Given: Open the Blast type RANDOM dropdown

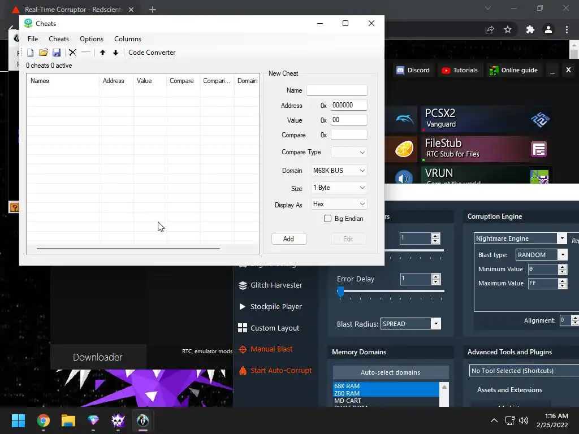Looking at the screenshot, I should pyautogui.click(x=541, y=255).
